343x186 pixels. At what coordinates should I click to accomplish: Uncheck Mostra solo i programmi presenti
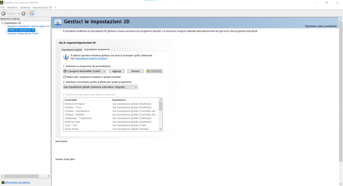pos(64,77)
